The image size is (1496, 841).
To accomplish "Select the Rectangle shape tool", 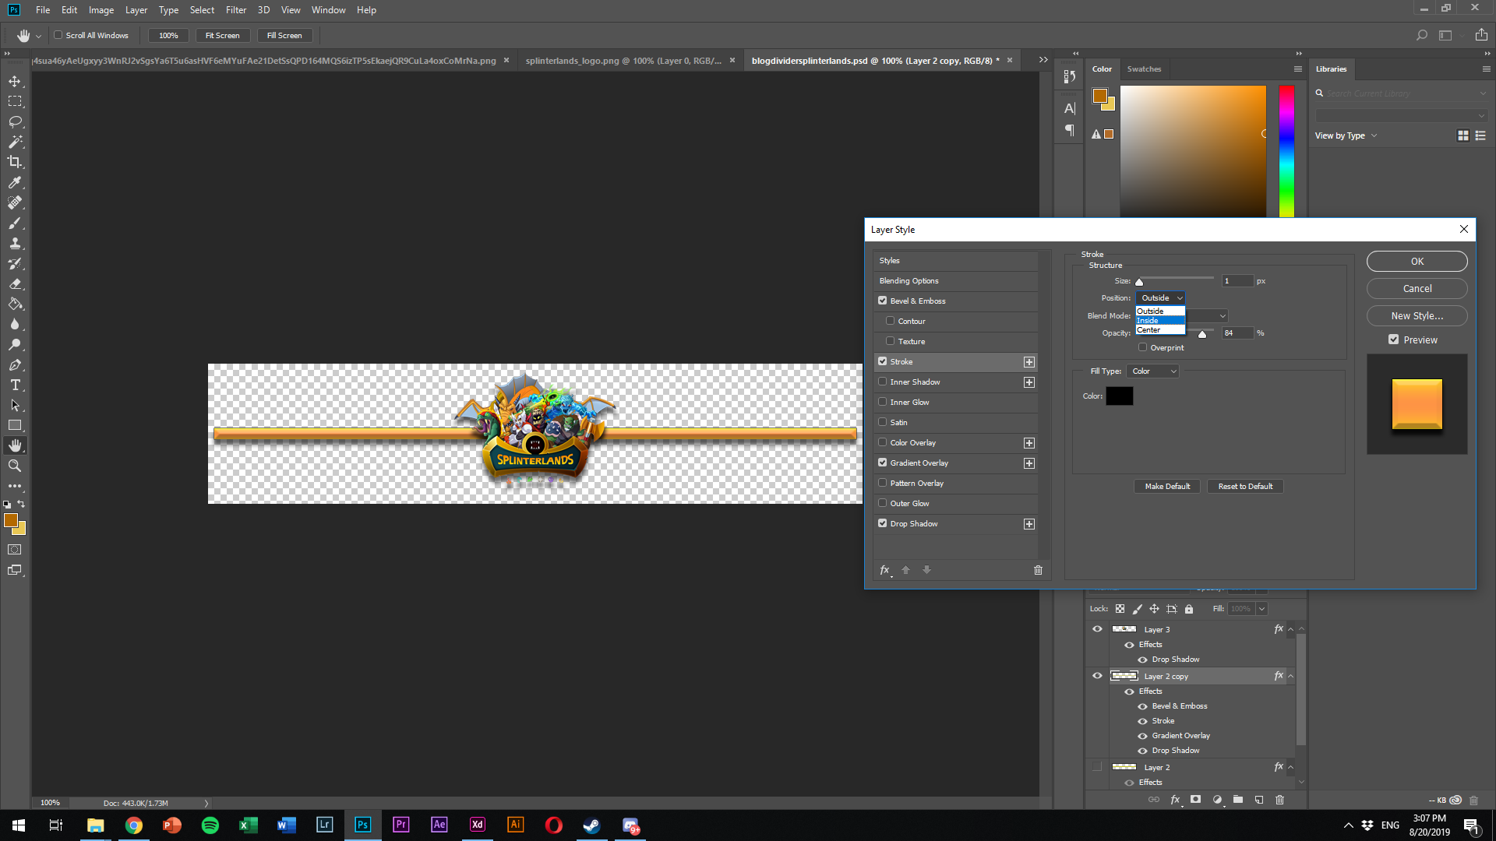I will click(x=15, y=426).
